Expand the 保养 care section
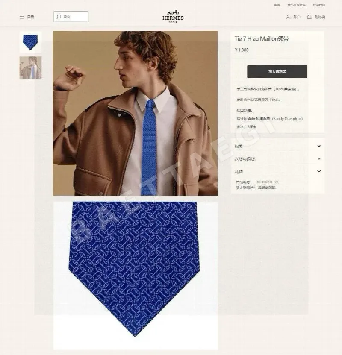The height and width of the screenshot is (355, 342). (278, 146)
